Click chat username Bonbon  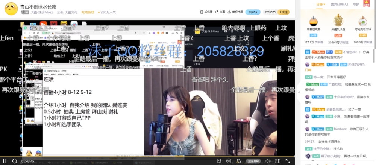click(340, 129)
